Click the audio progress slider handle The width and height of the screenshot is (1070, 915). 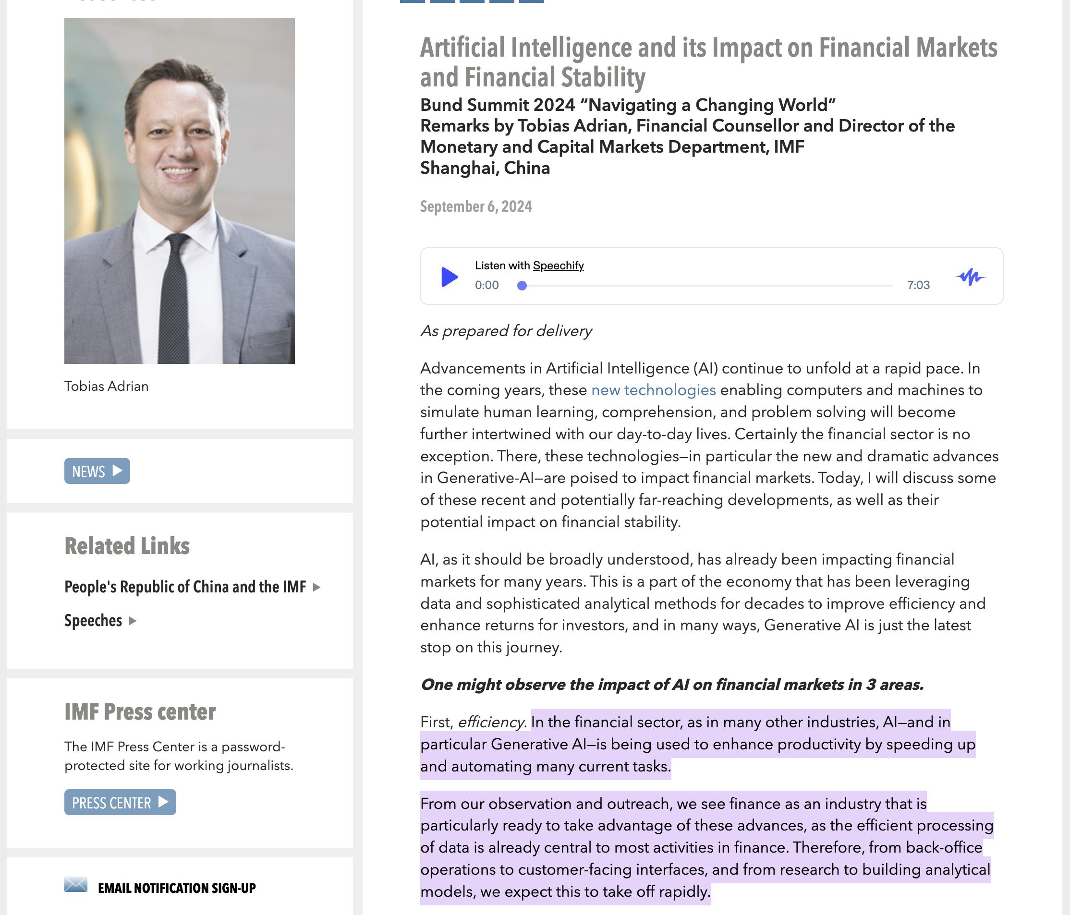point(522,285)
